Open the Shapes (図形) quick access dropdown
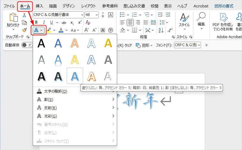 pos(144,45)
